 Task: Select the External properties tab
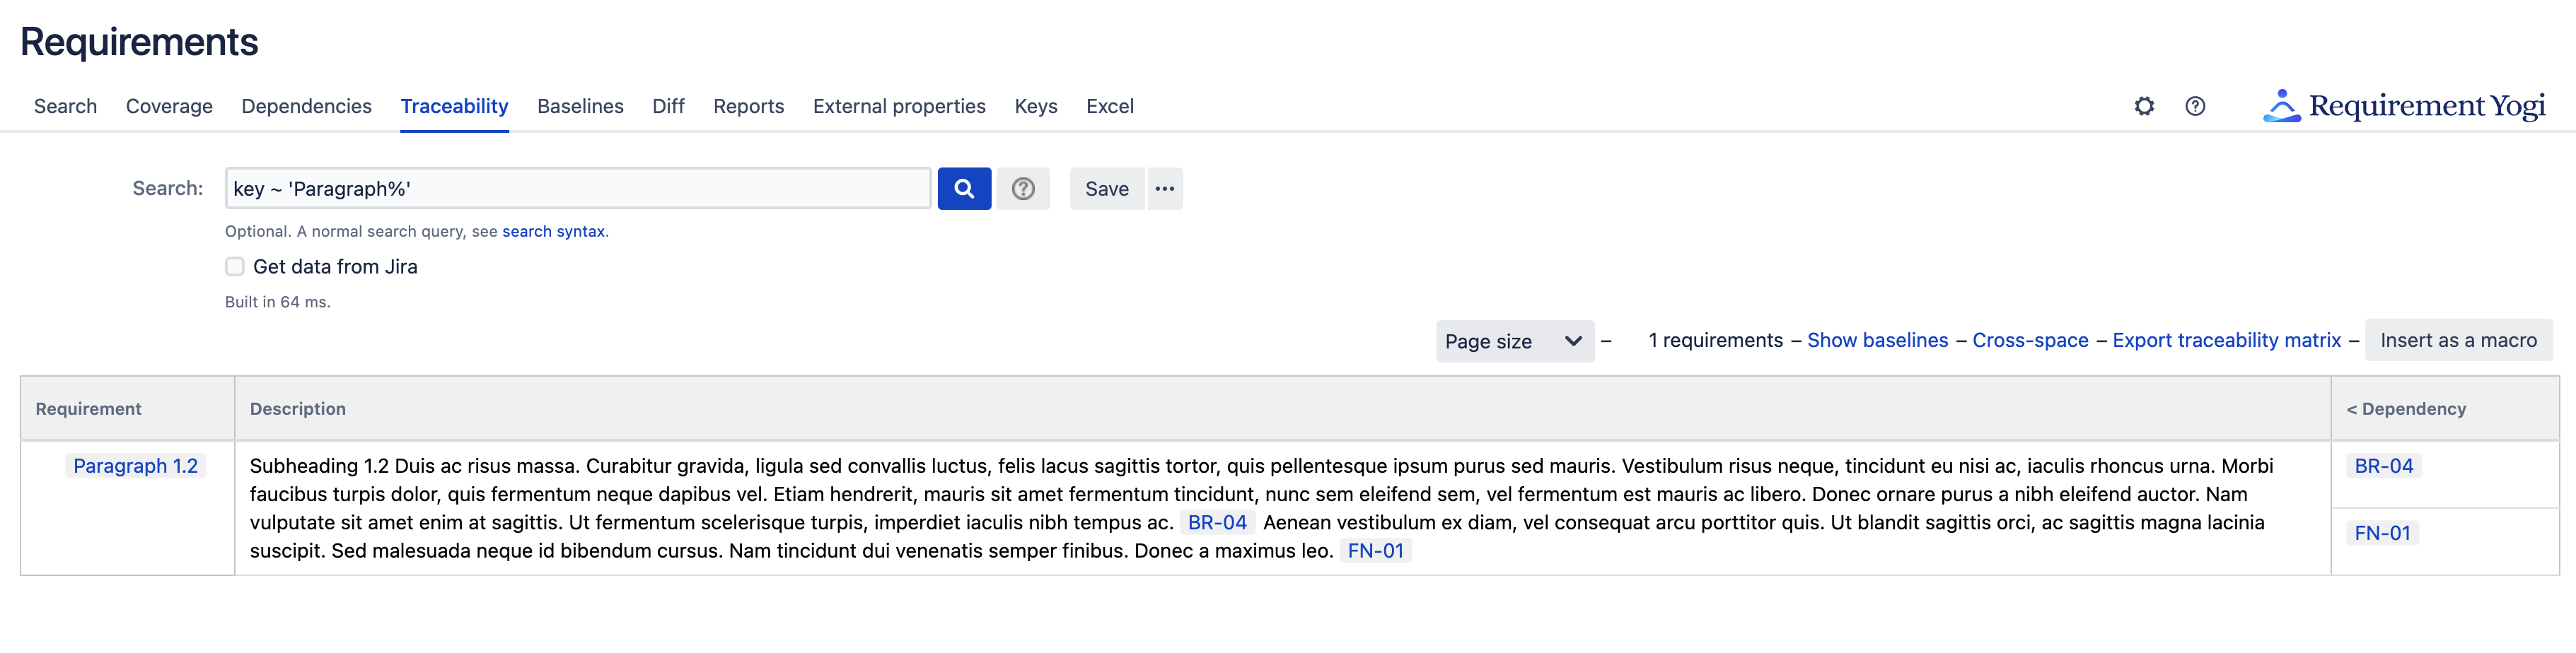(x=898, y=107)
